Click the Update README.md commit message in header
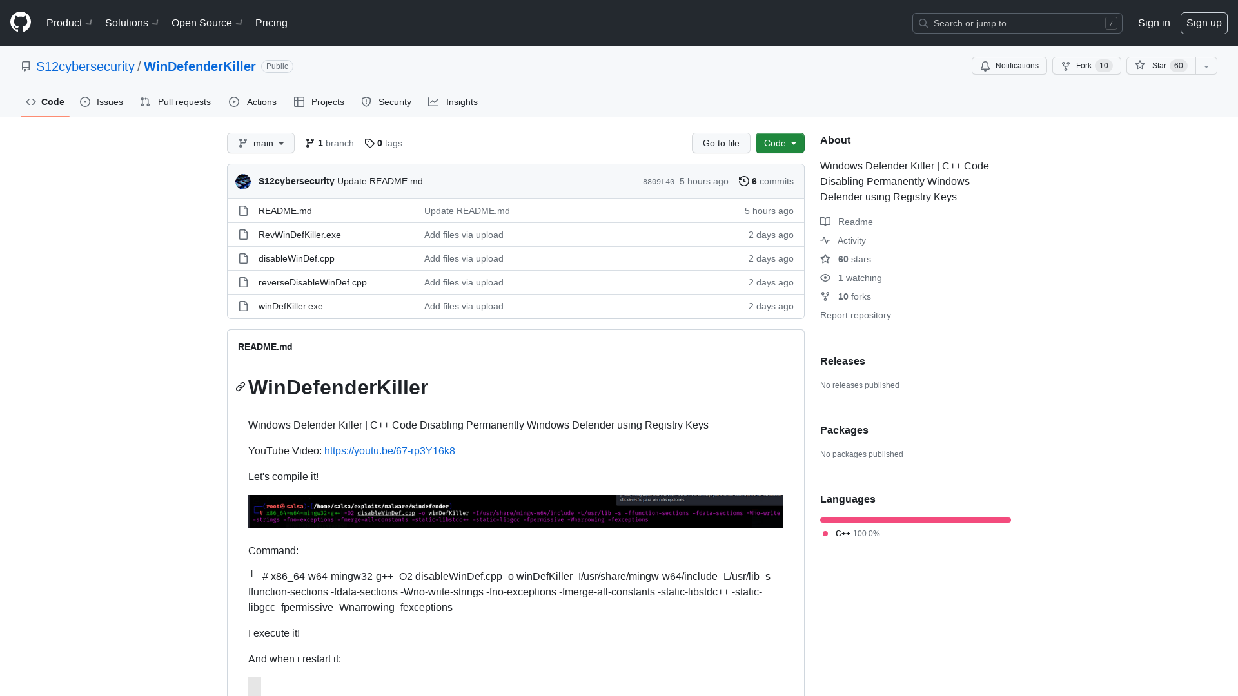 tap(380, 181)
